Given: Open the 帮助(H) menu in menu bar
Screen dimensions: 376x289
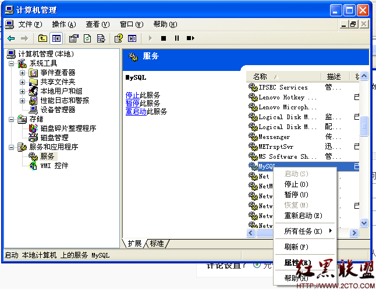Looking at the screenshot, I should pyautogui.click(x=165, y=24).
